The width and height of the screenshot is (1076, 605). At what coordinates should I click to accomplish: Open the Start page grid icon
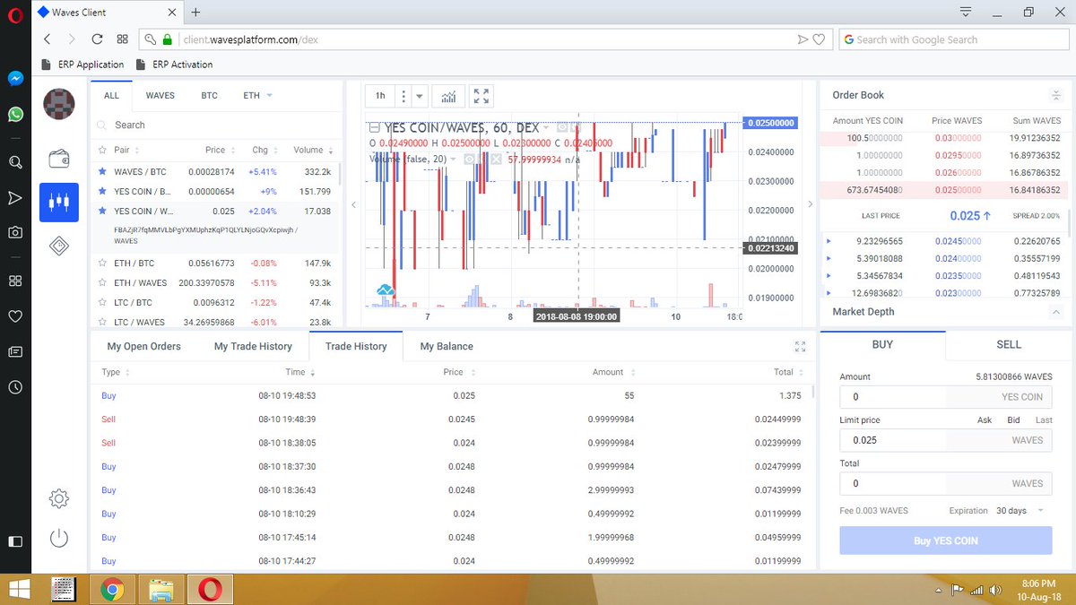(x=122, y=39)
